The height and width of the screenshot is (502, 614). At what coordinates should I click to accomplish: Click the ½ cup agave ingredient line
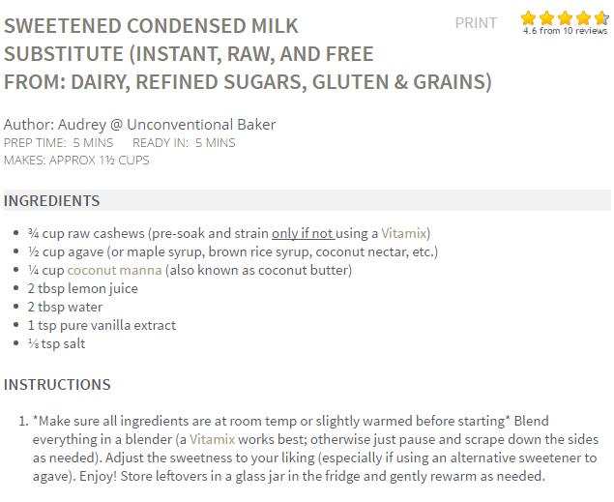point(233,251)
